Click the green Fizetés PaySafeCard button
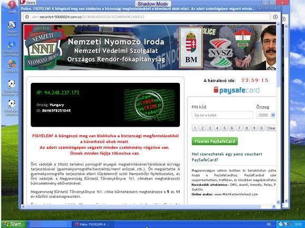Screen dimensions: 305x228 coord(215,141)
